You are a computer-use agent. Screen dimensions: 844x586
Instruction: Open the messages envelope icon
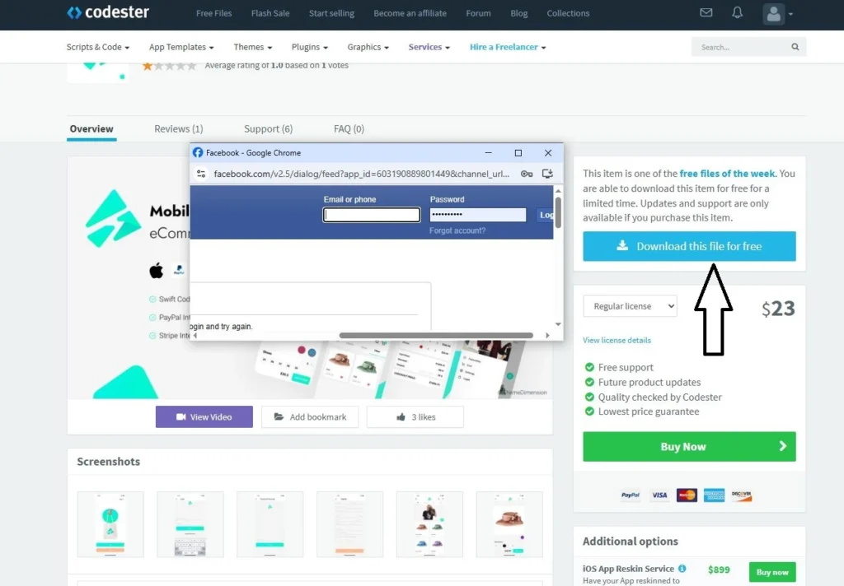(706, 12)
